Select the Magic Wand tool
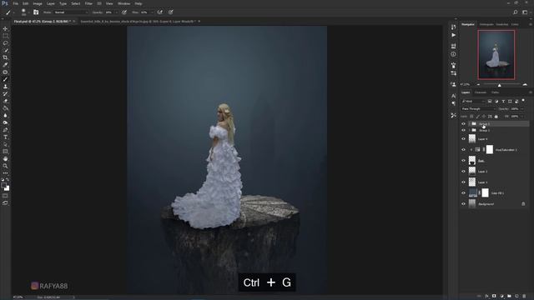Screen dimensions: 534x300 [5, 50]
